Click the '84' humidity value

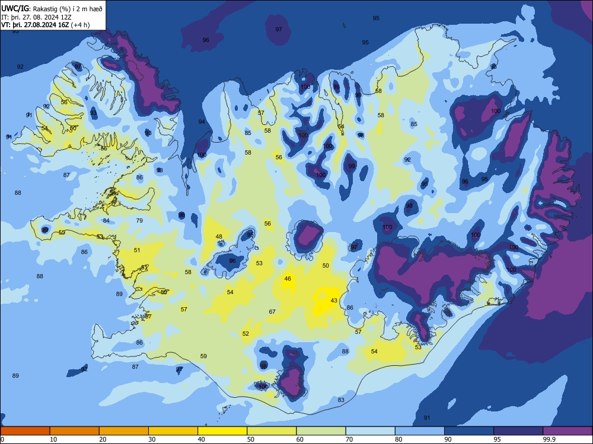(106, 220)
